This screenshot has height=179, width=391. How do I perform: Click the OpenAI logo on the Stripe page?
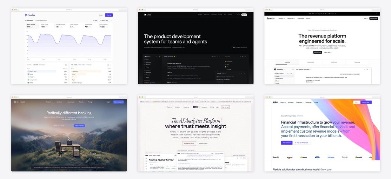276,157
